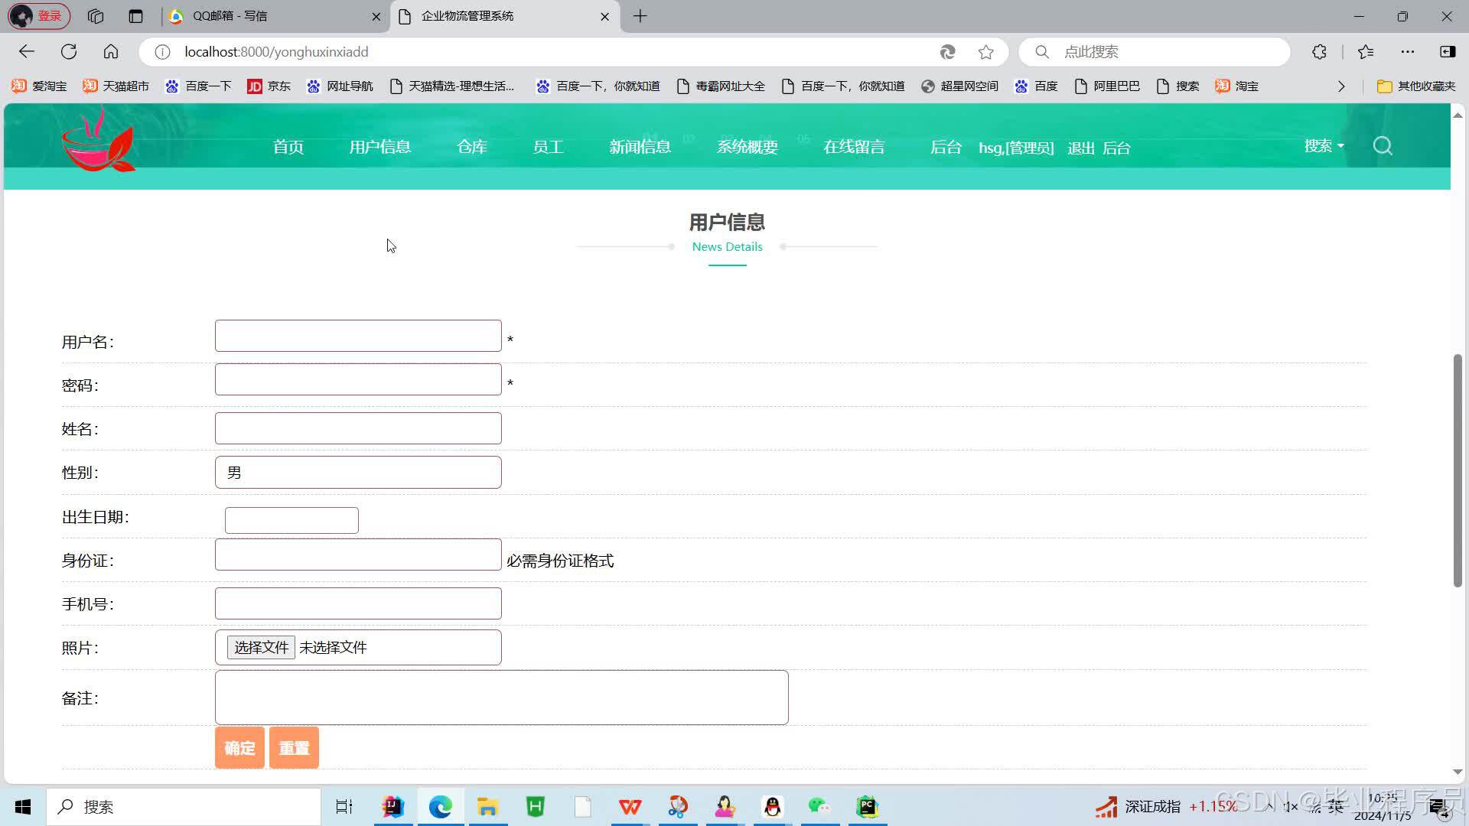Open the 性别 gender dropdown showing 男

358,473
